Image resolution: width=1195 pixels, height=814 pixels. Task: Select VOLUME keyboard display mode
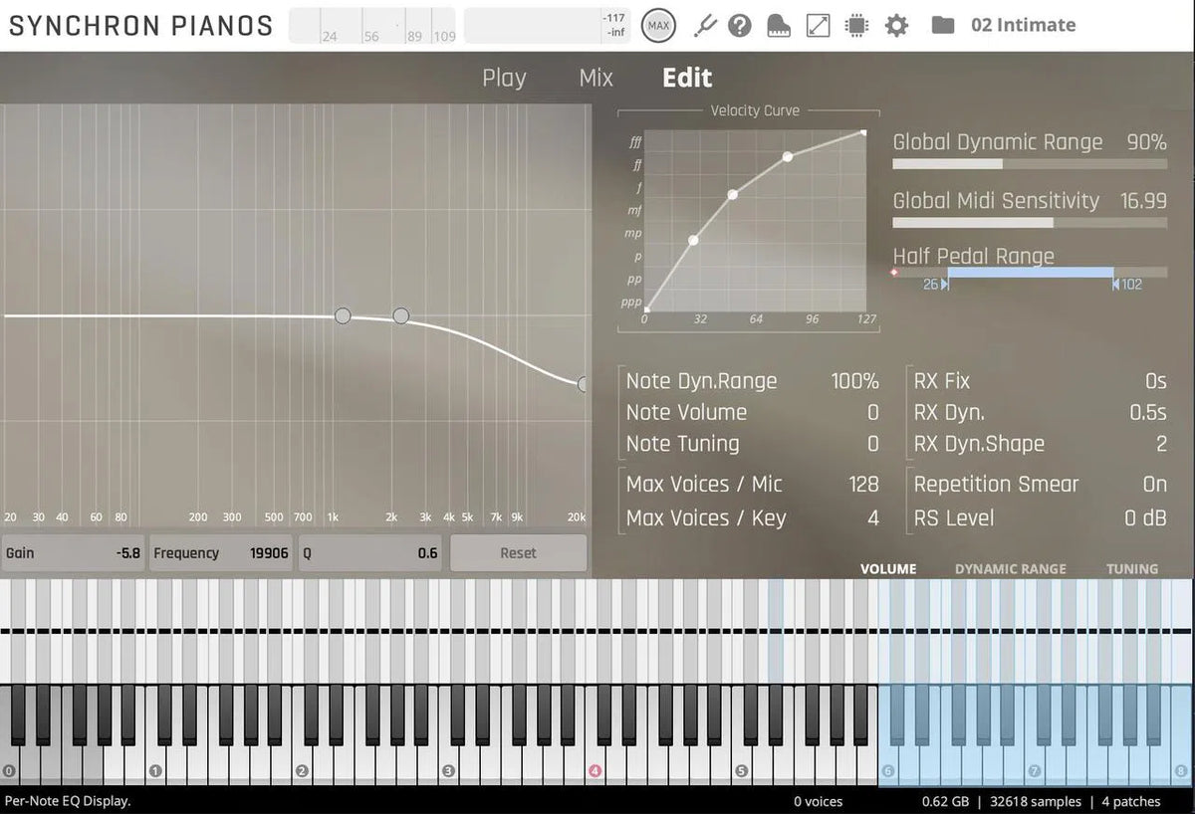tap(887, 569)
